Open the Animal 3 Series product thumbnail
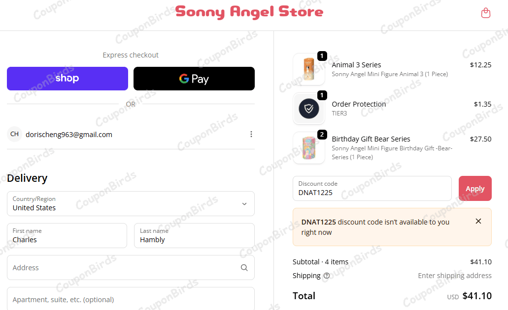The image size is (508, 310). (x=309, y=69)
